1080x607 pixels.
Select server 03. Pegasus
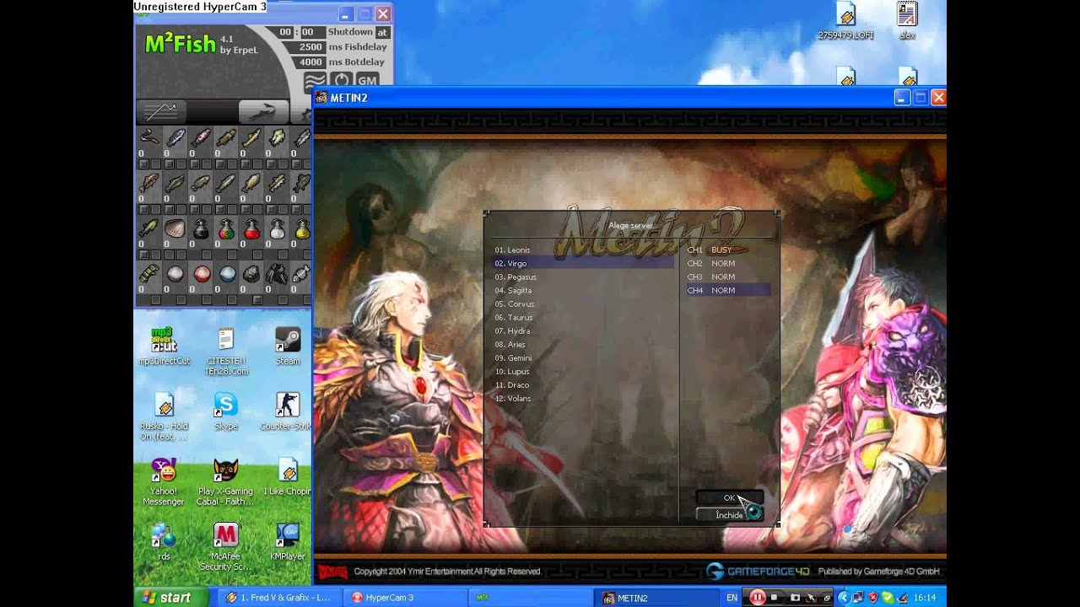click(x=584, y=277)
